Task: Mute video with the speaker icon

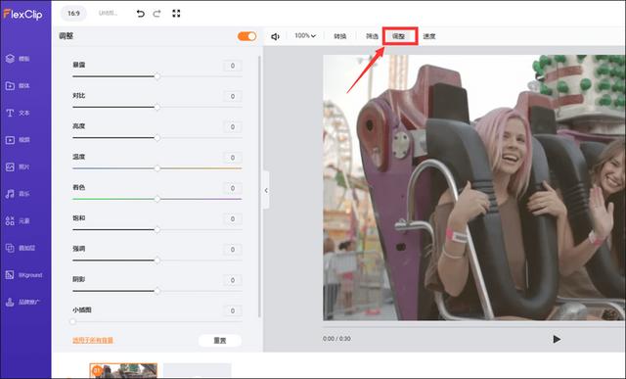Action: click(275, 36)
